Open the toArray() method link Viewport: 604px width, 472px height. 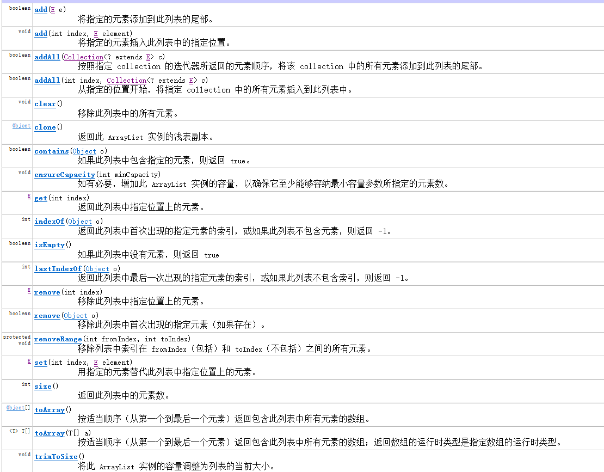click(x=50, y=410)
